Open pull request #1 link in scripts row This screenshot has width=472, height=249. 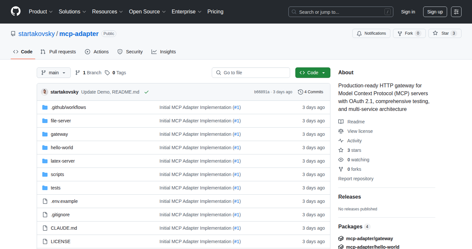pyautogui.click(x=237, y=174)
